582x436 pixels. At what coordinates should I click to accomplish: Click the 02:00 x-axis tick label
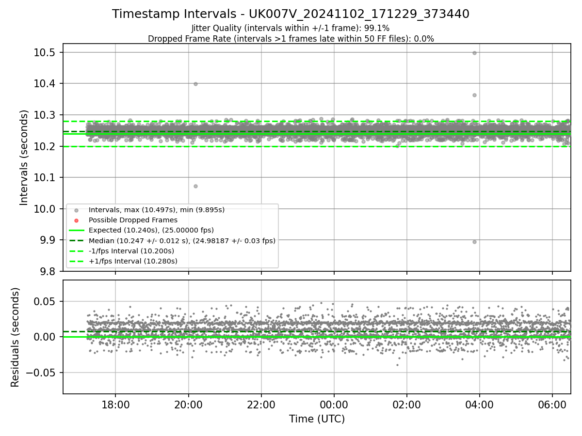coord(407,404)
